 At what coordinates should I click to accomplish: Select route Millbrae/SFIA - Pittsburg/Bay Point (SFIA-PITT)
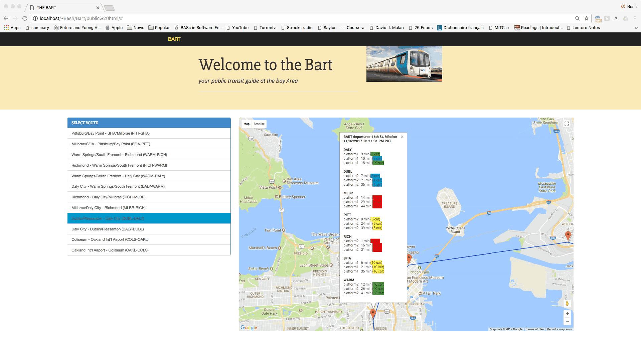[x=149, y=144]
